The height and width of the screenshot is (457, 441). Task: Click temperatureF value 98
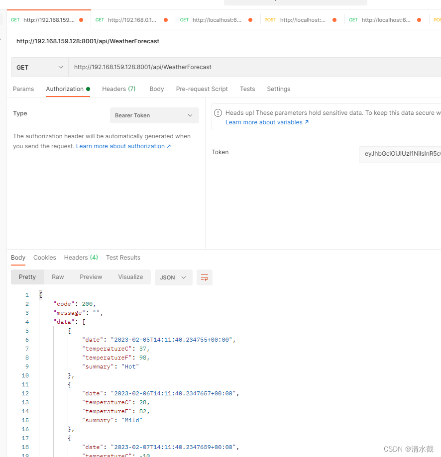click(x=143, y=358)
